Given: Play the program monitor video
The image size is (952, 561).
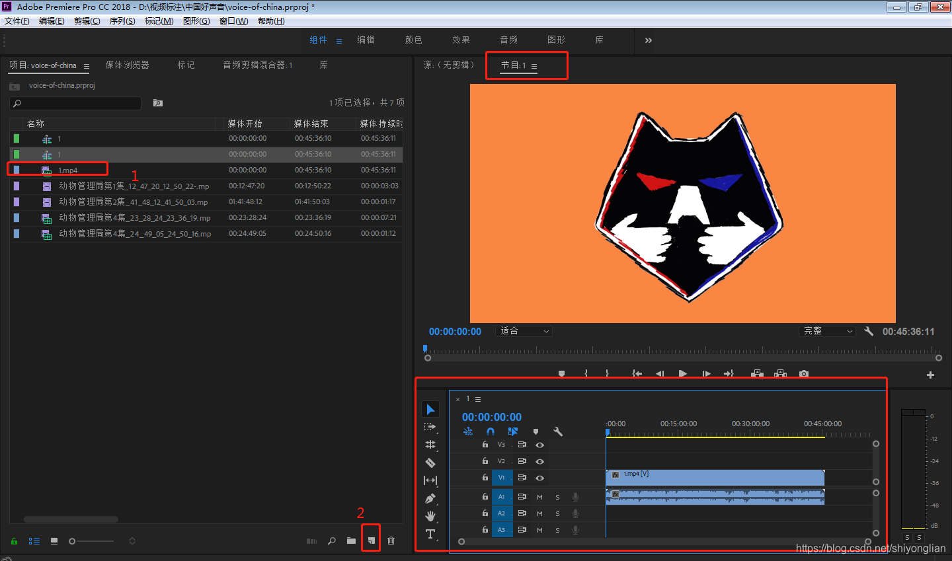Looking at the screenshot, I should (683, 373).
